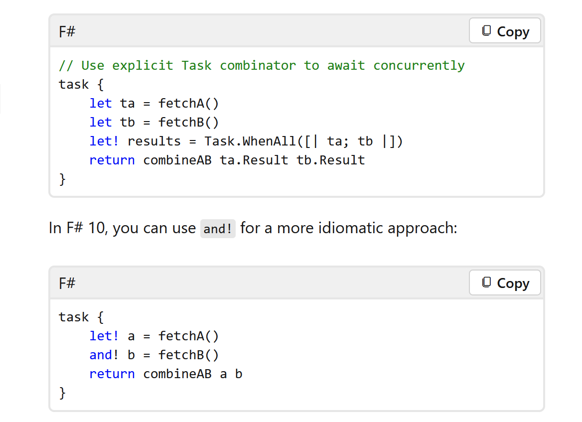Click the closing brace of the second code block
Screen dimensions: 582x422
(62, 393)
